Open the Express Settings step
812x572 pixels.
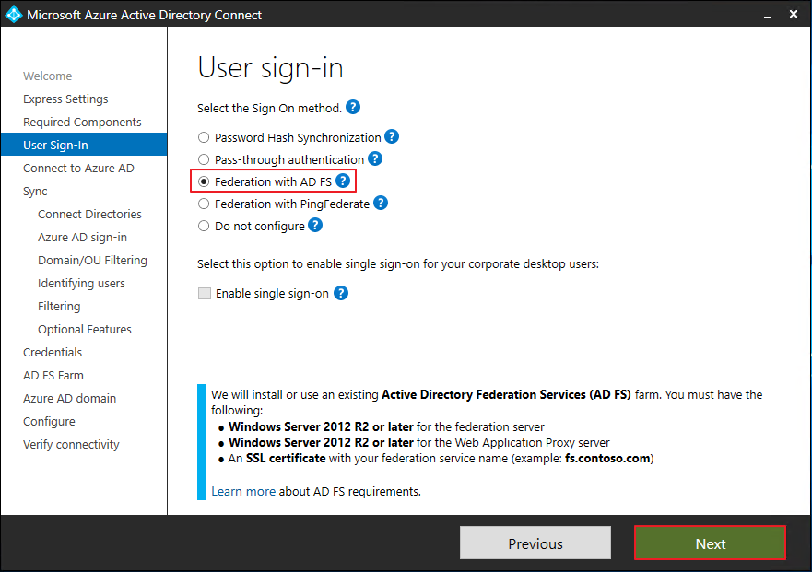click(65, 99)
